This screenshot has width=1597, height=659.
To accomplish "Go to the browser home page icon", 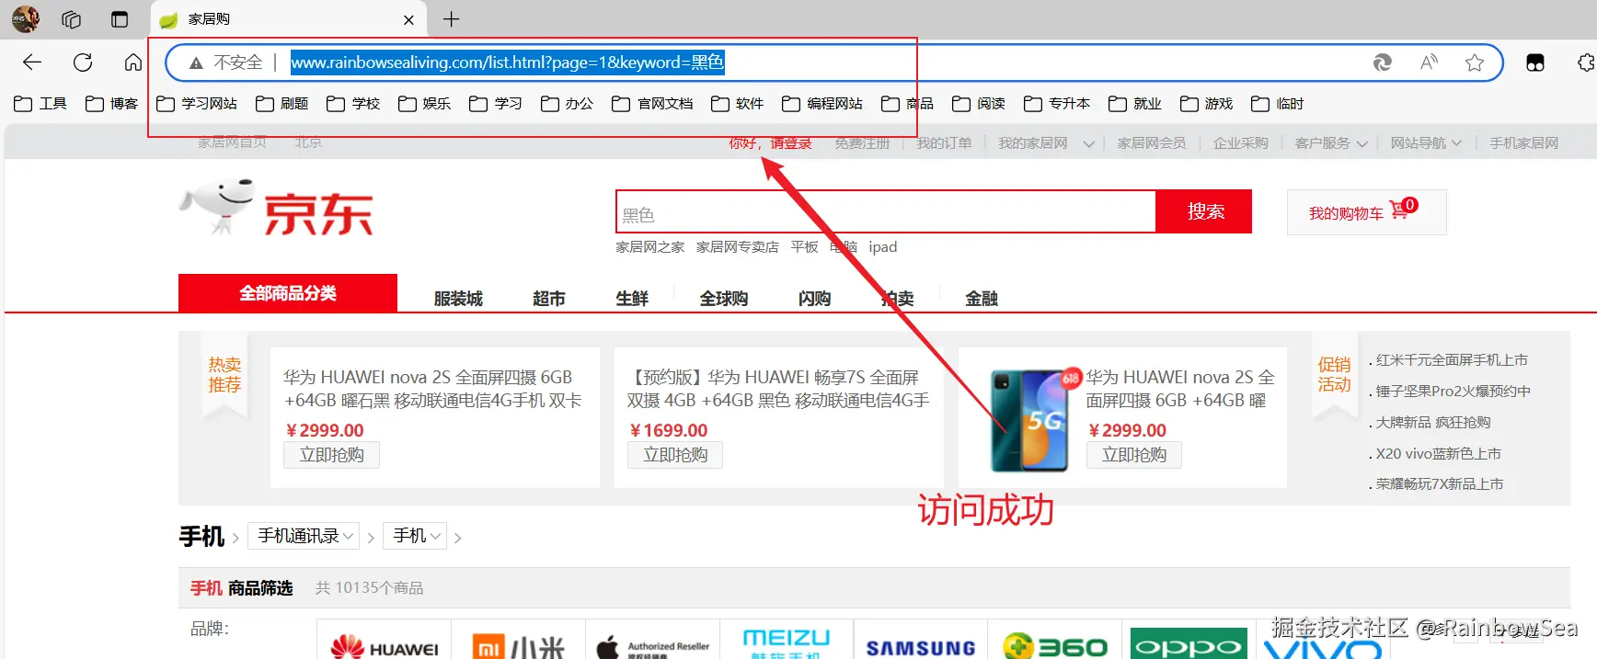I will 133,62.
